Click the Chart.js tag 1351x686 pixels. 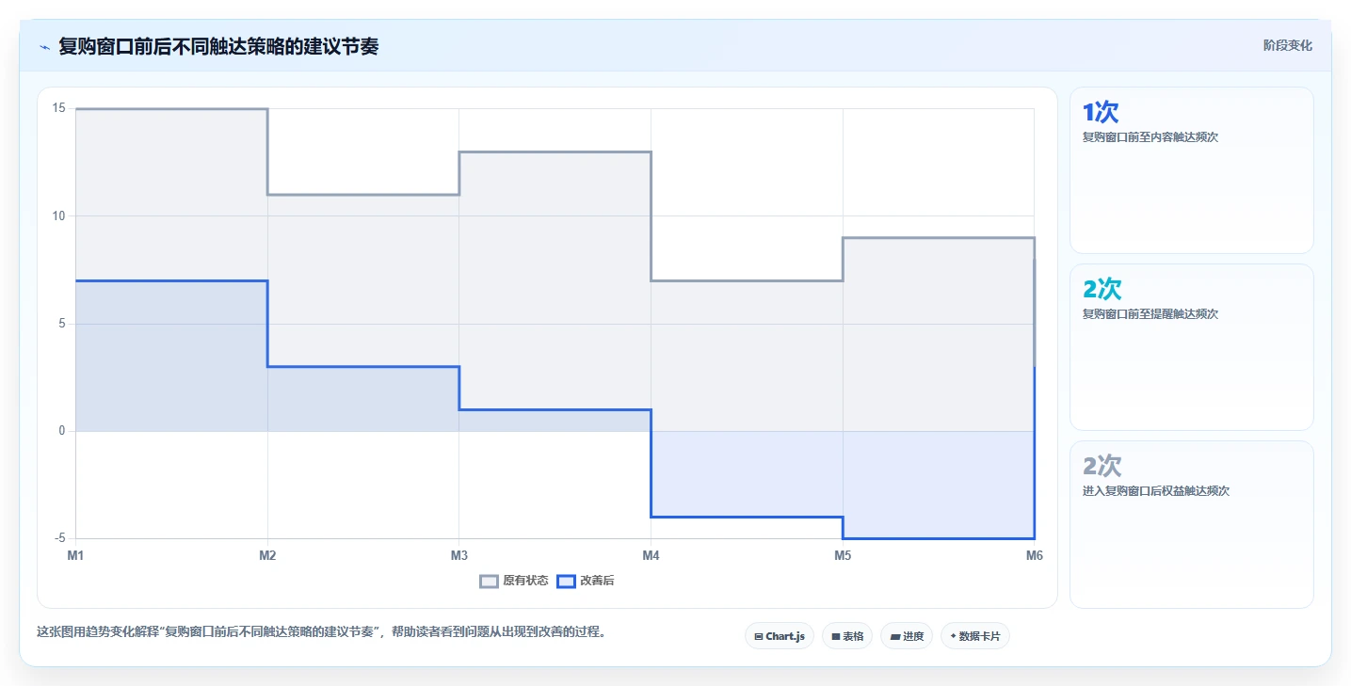[x=780, y=636]
